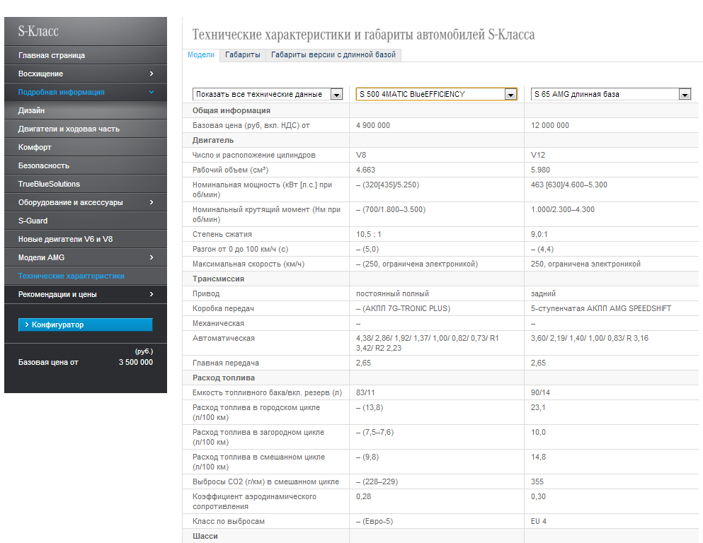Go to Главная страница
Screen dimensions: 703x543
click(x=52, y=55)
